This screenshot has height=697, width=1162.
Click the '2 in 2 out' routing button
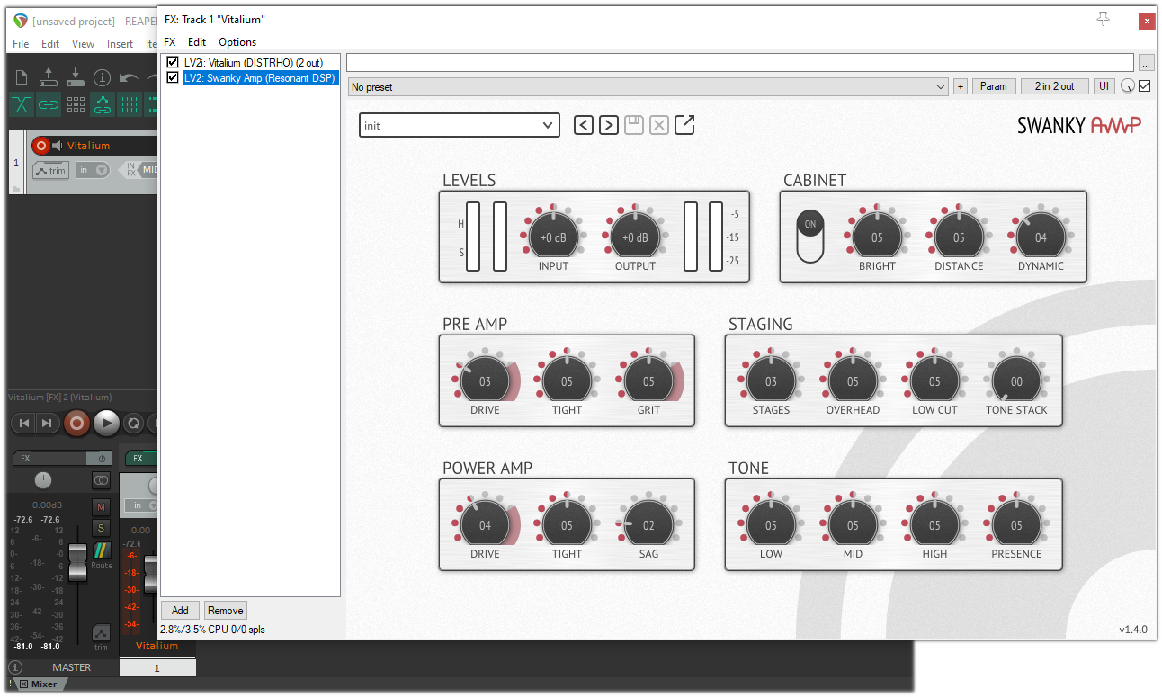[x=1055, y=86]
